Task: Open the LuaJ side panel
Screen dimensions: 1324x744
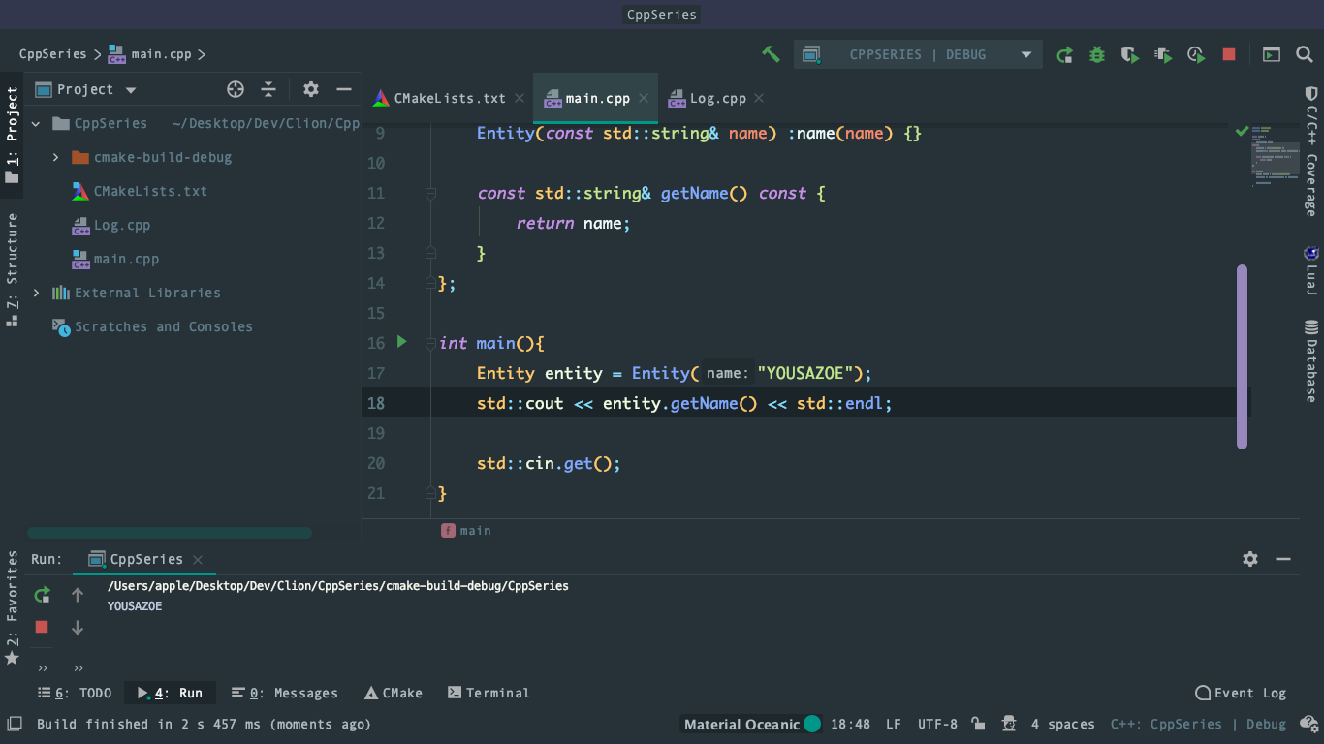Action: pyautogui.click(x=1310, y=270)
